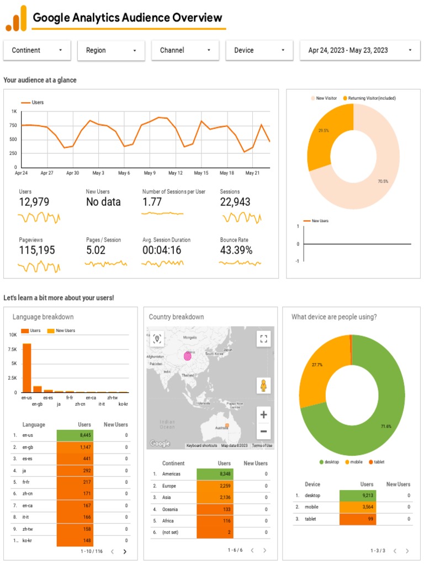Toggle the tablet legend entry
This screenshot has height=565, width=424.
pos(377,462)
